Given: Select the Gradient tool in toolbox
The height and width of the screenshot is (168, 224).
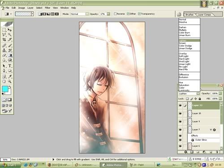Looking at the screenshot, I should point(10,55).
